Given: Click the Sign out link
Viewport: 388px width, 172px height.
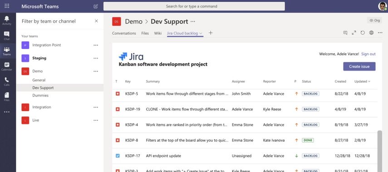Looking at the screenshot, I should [368, 54].
